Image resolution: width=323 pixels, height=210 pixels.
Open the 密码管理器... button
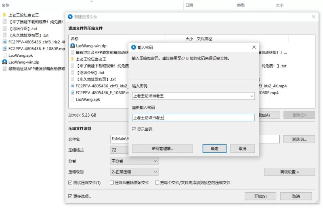click(x=162, y=148)
